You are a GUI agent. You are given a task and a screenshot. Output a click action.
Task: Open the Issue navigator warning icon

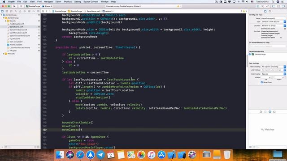click(x=20, y=11)
